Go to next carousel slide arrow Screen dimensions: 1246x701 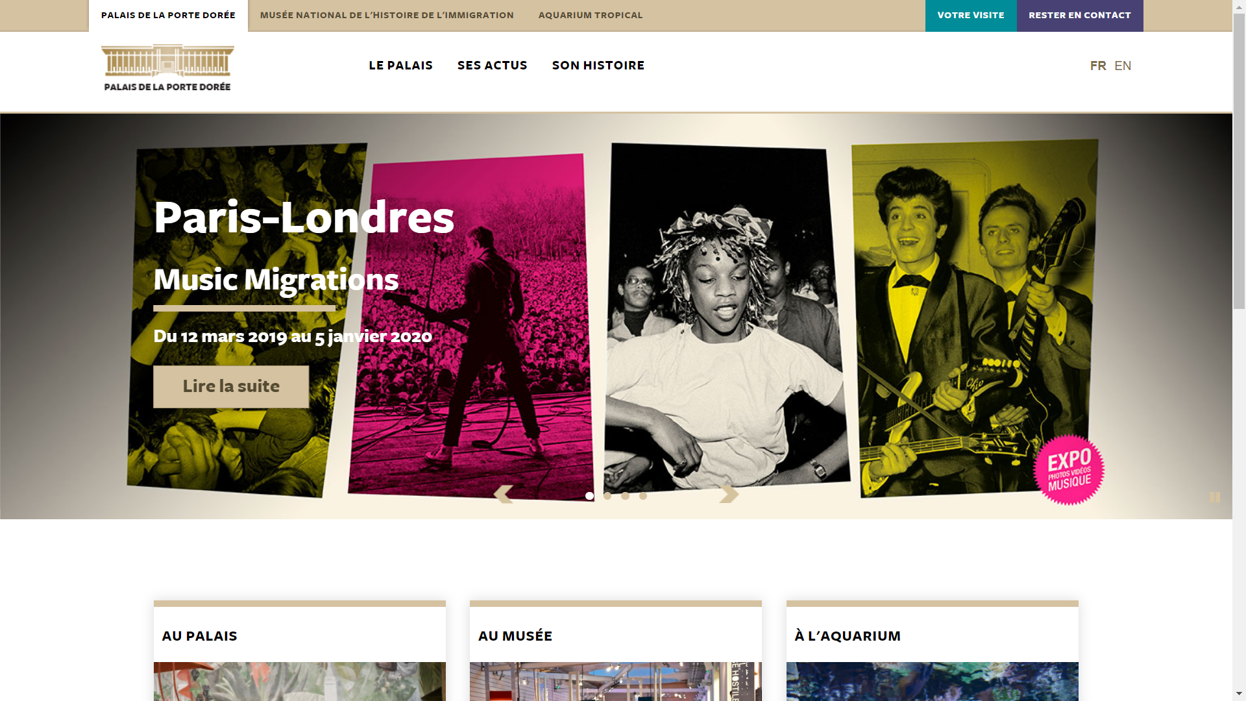(729, 494)
